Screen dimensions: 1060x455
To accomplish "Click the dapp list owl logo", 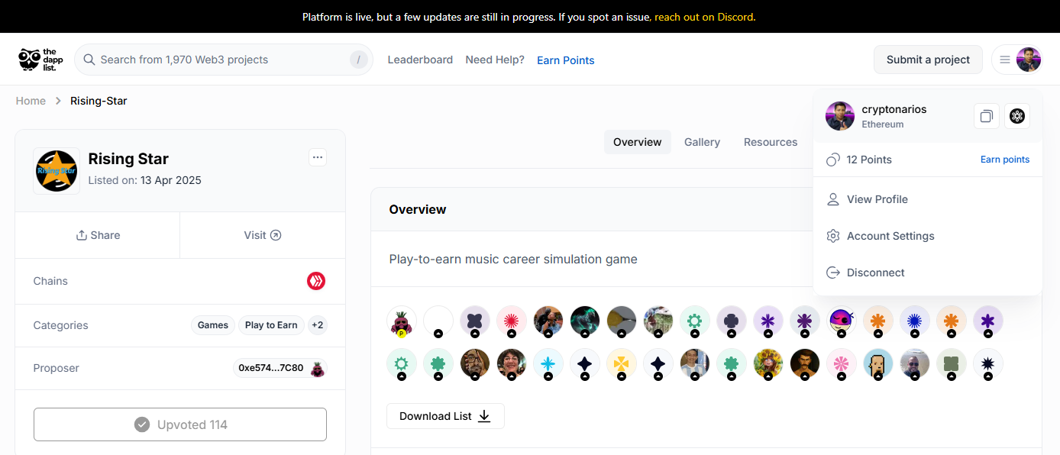I will pyautogui.click(x=40, y=60).
